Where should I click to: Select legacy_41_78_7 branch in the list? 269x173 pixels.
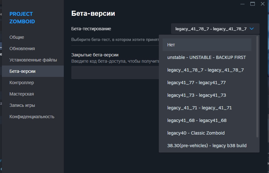tap(207, 70)
